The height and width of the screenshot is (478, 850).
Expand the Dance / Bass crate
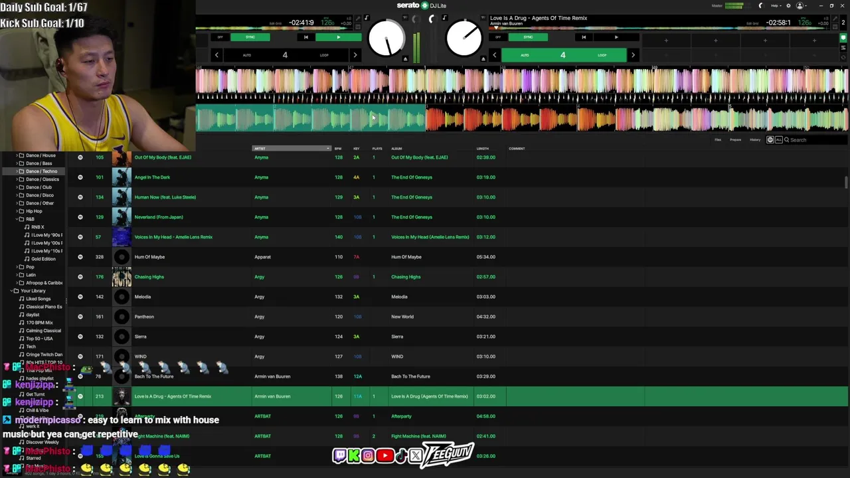click(16, 163)
